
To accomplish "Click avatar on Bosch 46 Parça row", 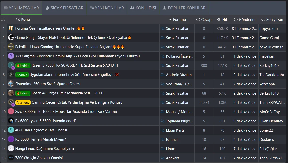I will click(11, 93).
